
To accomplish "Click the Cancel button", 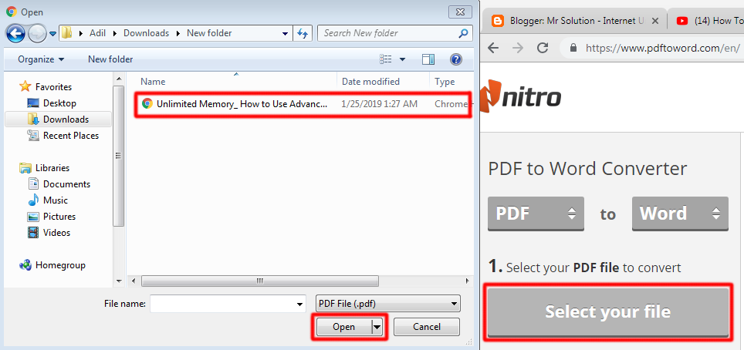I will pos(427,327).
